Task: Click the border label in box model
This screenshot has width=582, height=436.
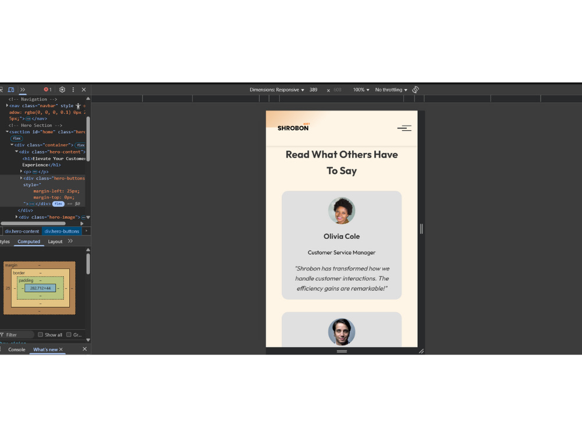Action: coord(19,273)
